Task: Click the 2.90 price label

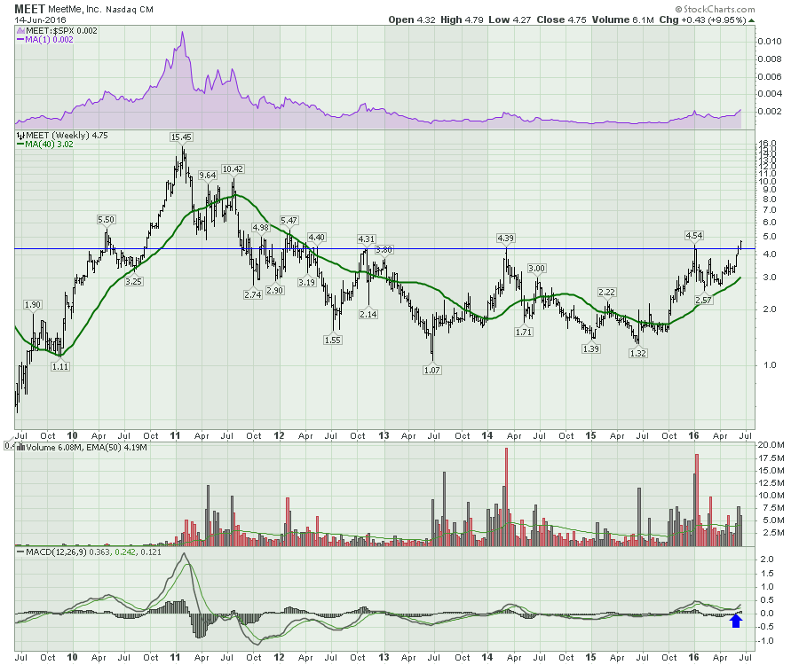Action: [x=274, y=290]
